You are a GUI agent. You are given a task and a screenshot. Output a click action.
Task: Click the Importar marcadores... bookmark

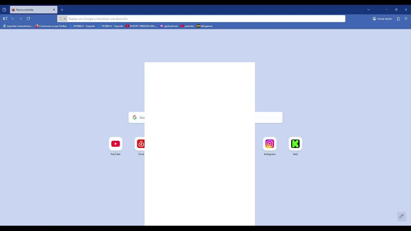tap(18, 26)
